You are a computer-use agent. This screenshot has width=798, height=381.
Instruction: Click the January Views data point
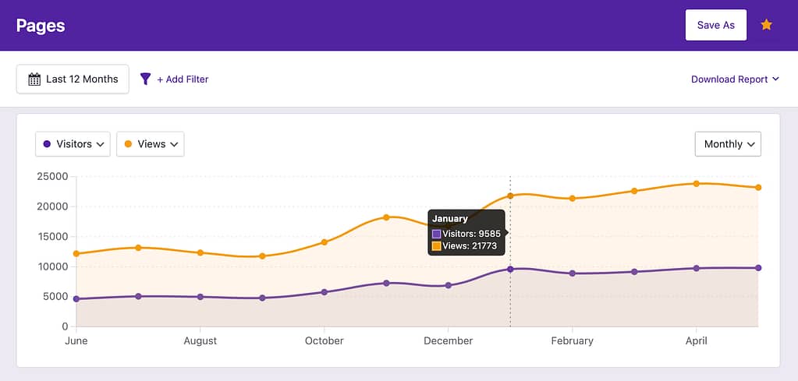(510, 196)
